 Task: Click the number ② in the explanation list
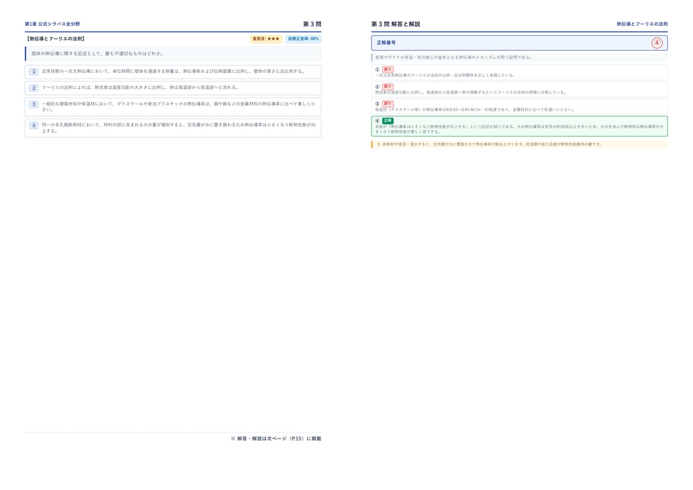[378, 87]
